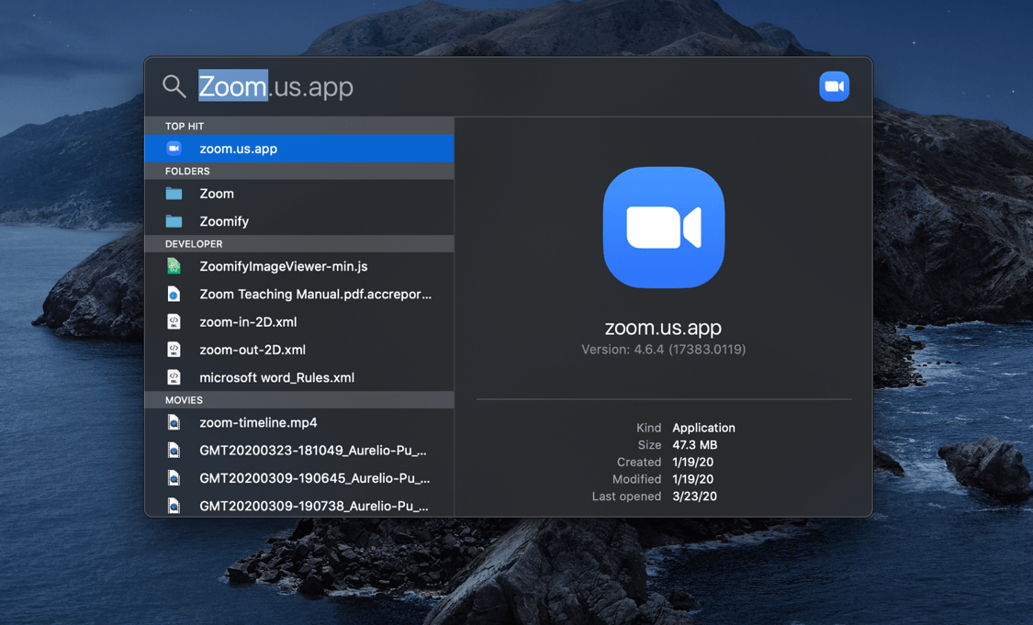Click the XML file icon for zoom-in-2D.xml
Screen dimensions: 1033x625
(174, 321)
